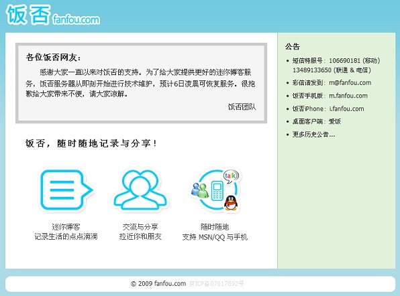Click the 京ICP备07017692号 footer link

[216, 283]
